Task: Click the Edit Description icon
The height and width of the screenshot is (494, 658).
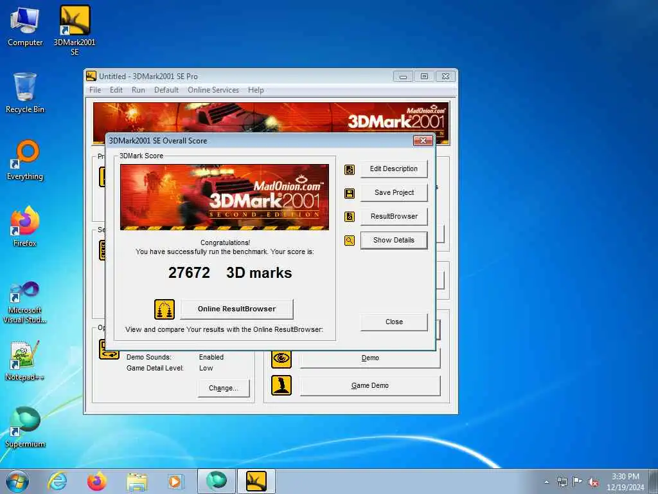Action: point(349,169)
